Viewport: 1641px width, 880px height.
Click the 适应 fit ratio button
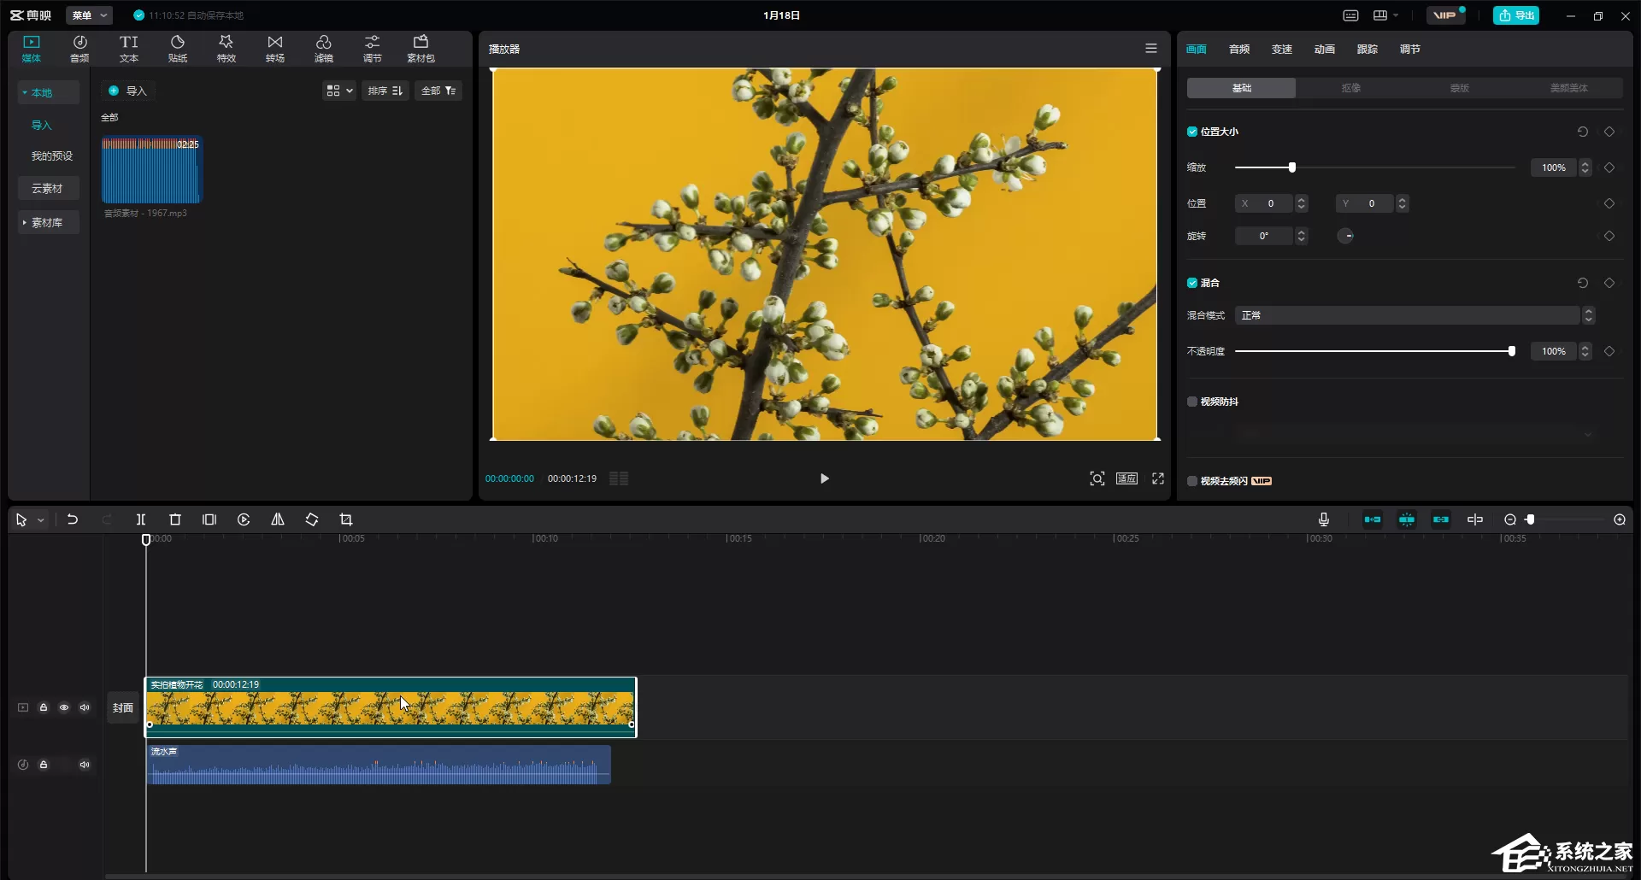(1127, 478)
